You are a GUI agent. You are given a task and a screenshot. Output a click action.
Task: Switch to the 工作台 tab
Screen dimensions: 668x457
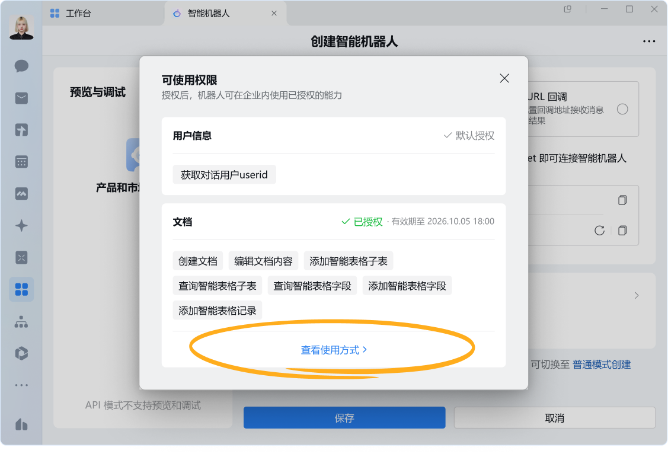coord(78,13)
